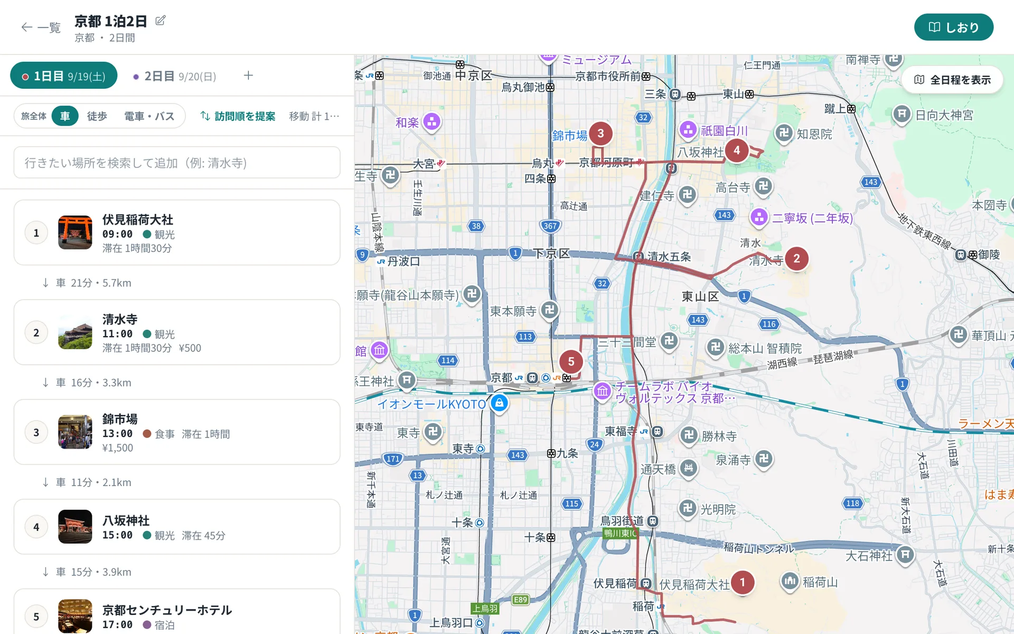This screenshot has height=634, width=1014.
Task: Click the 大石神社 shrine map icon
Action: pos(905,555)
